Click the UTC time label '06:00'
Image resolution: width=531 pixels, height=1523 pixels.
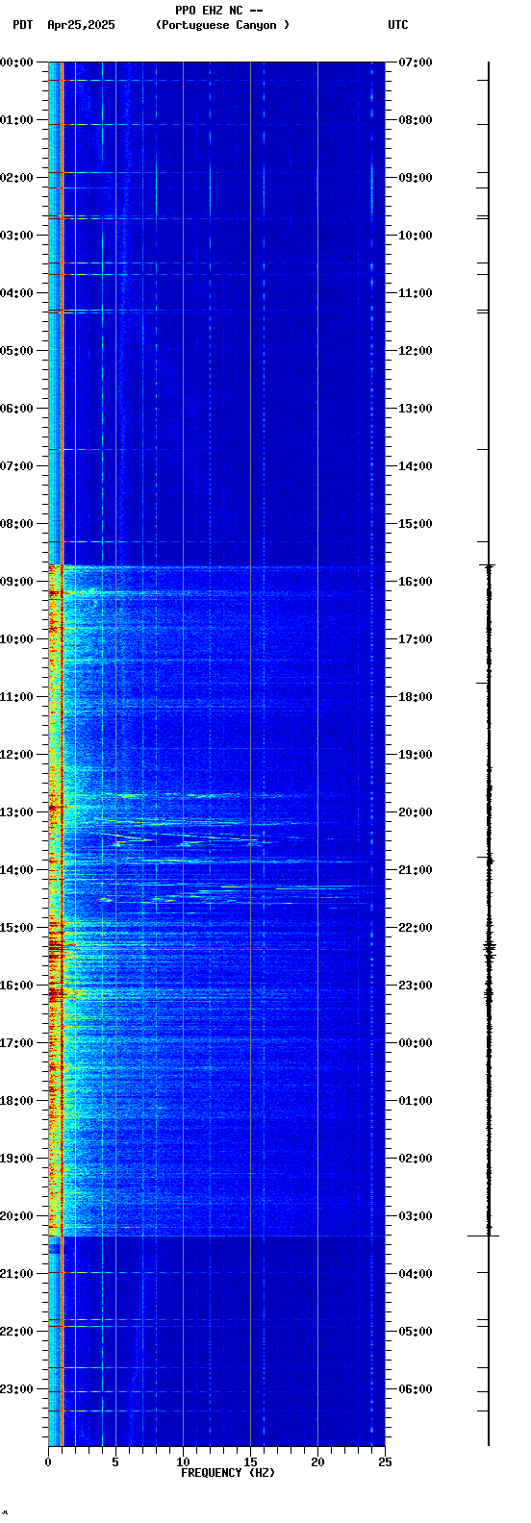(x=416, y=1389)
